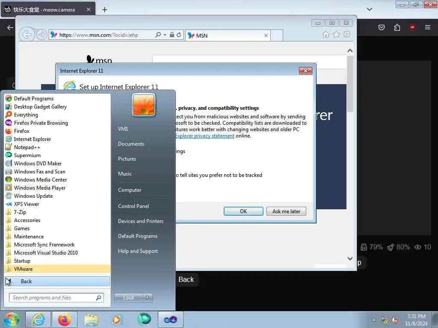Image resolution: width=438 pixels, height=328 pixels.
Task: Launch Windows Media Center
Action: [41, 179]
